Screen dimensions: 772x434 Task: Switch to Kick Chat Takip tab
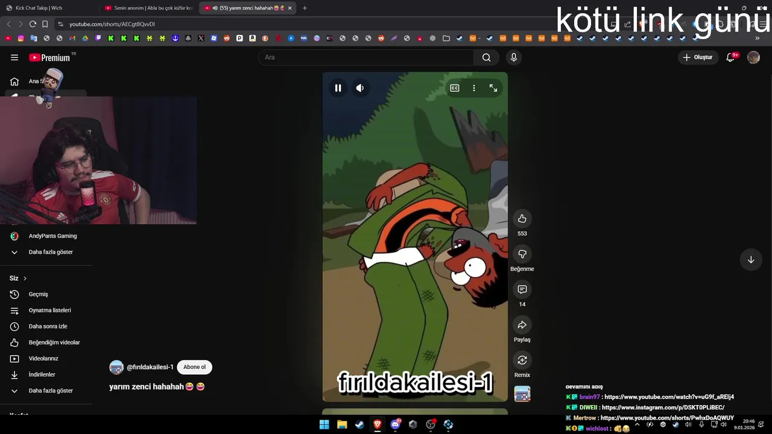[x=48, y=8]
